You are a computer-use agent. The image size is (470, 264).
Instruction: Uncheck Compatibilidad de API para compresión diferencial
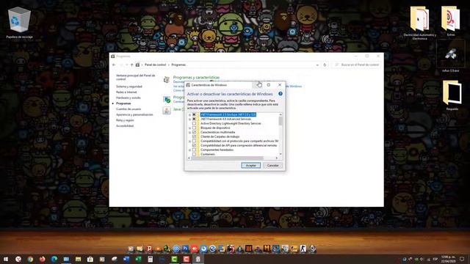pyautogui.click(x=194, y=145)
